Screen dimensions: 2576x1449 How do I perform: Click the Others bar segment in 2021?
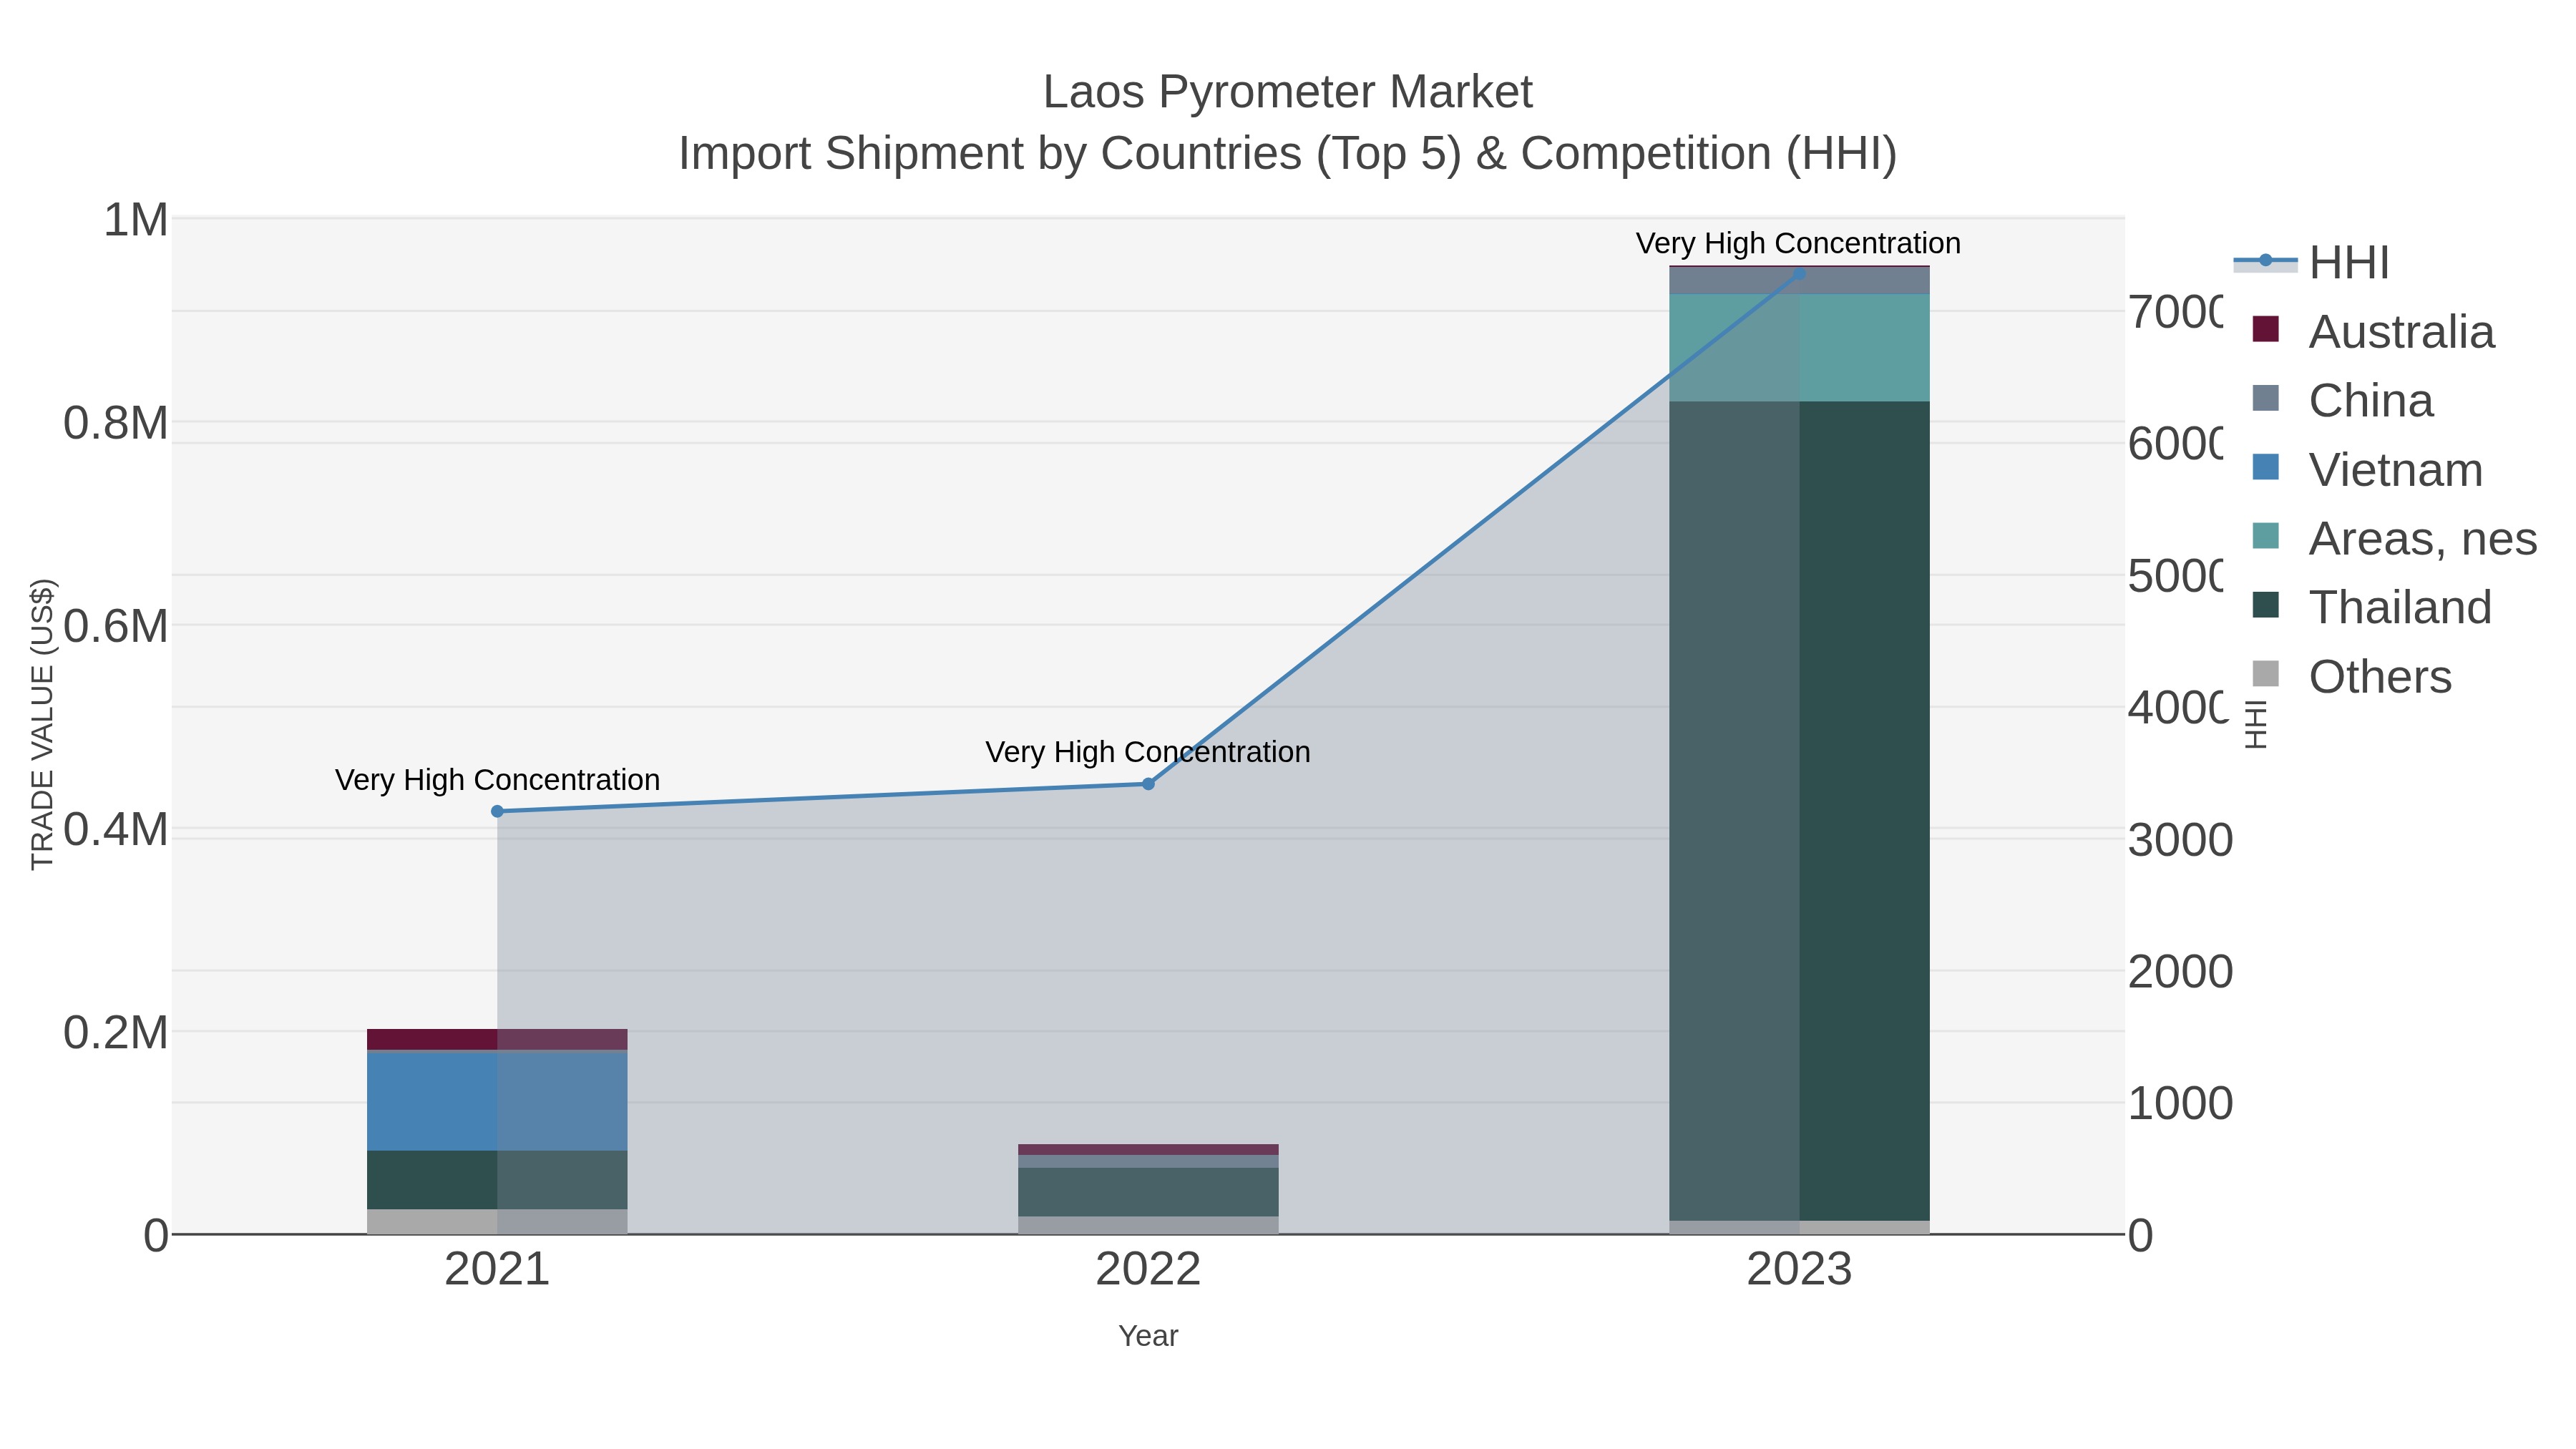click(497, 1222)
